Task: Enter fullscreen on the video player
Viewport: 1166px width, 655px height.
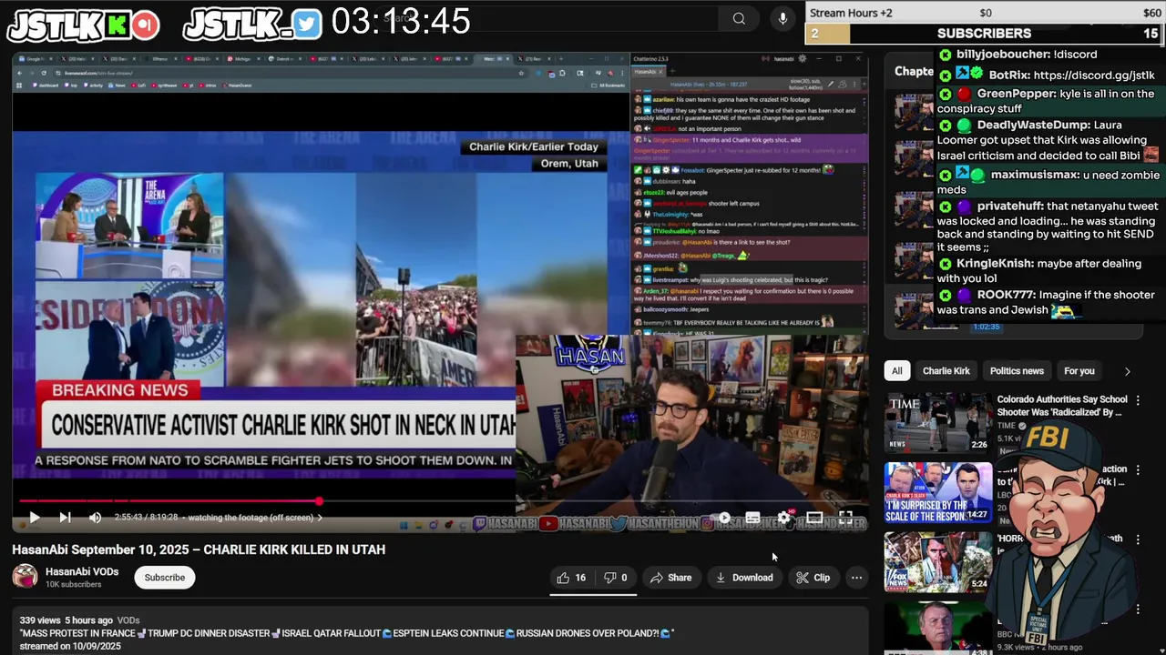Action: [x=845, y=518]
